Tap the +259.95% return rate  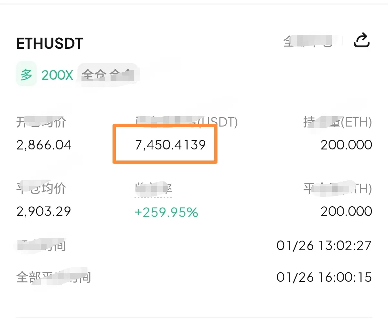[x=166, y=212]
